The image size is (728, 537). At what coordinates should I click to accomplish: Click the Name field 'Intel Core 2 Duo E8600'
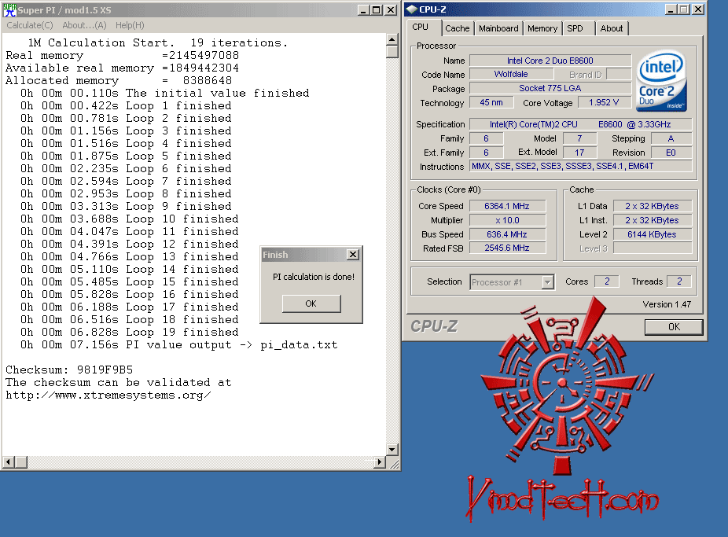pyautogui.click(x=550, y=61)
